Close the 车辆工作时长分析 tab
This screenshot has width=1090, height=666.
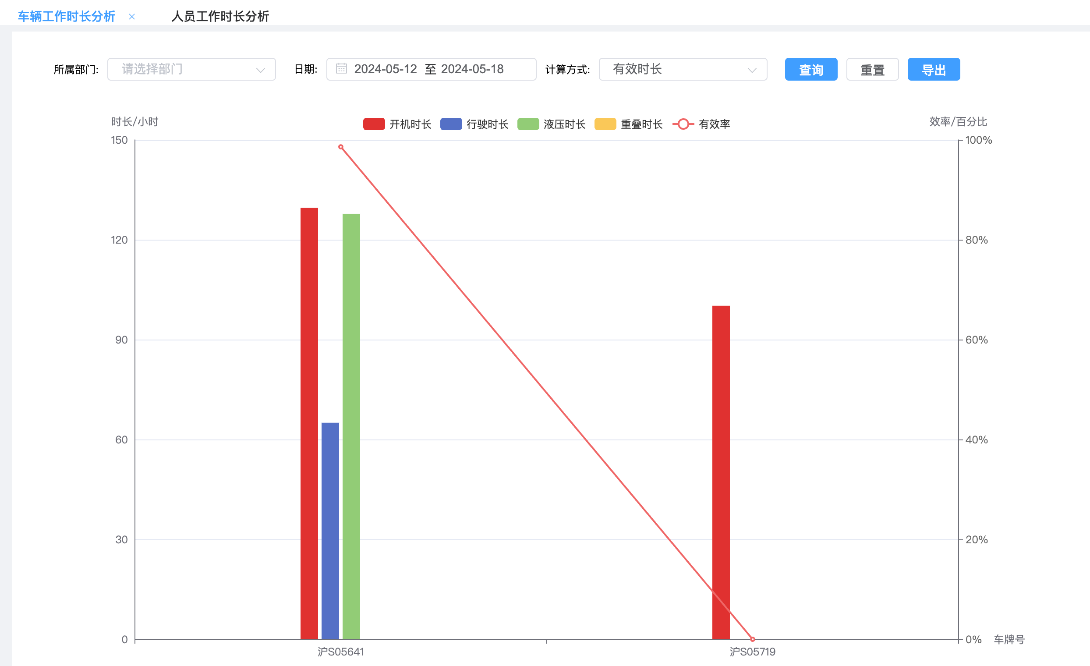pos(132,17)
